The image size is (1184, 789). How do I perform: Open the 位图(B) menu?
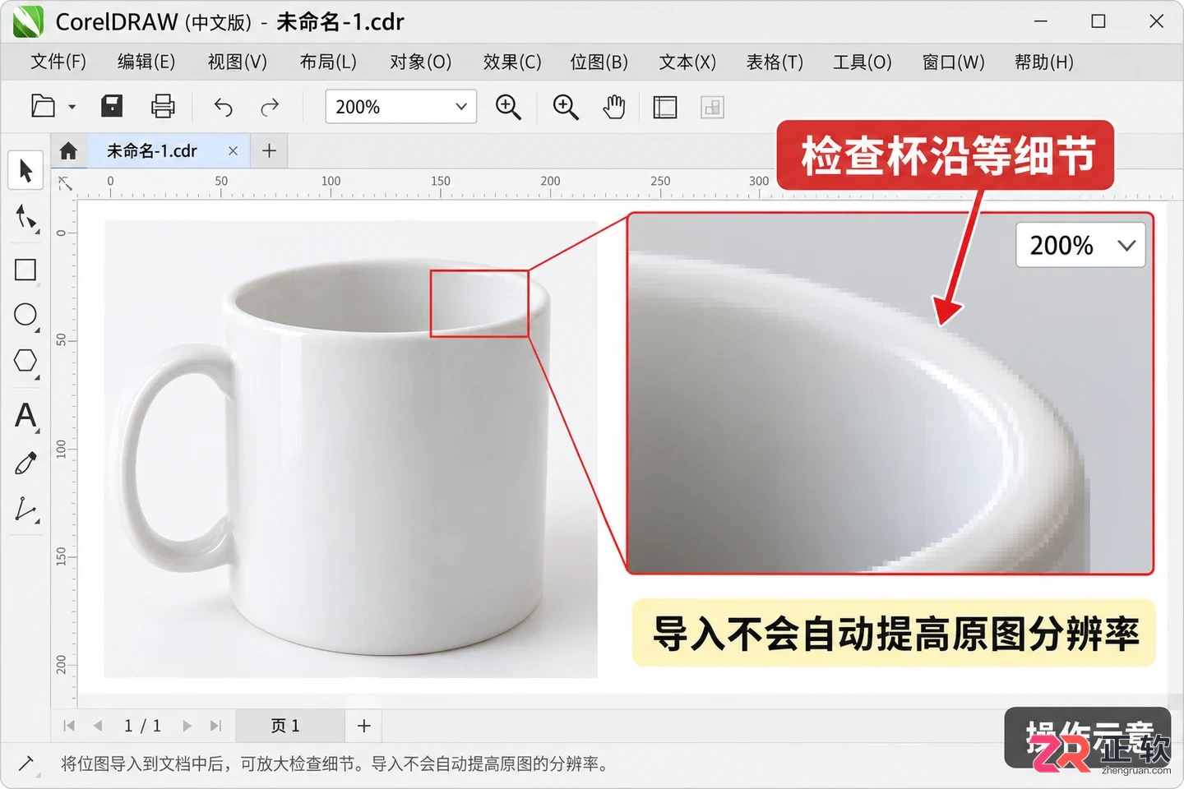(x=599, y=62)
